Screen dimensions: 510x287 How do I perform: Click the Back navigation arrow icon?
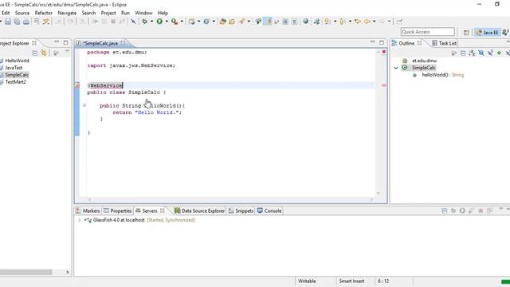367,22
